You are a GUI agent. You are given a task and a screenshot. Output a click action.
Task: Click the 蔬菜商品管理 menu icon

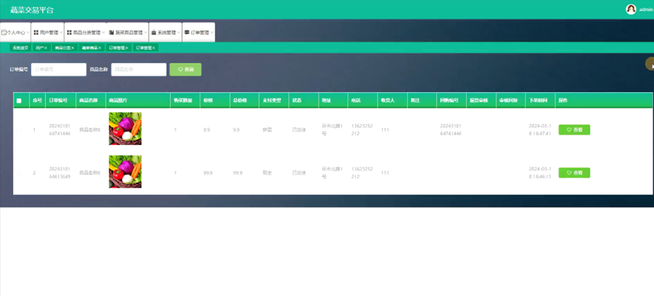click(x=111, y=32)
